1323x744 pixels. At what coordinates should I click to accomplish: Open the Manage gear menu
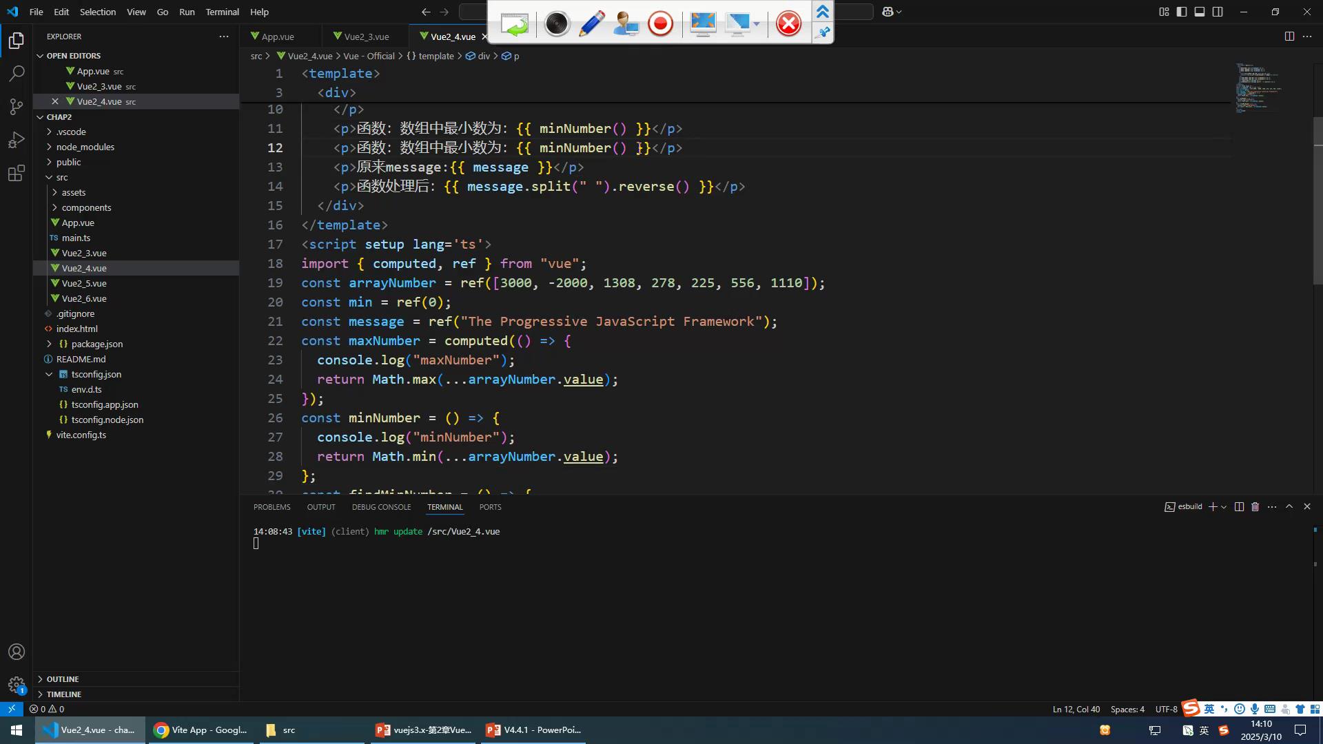click(x=17, y=685)
